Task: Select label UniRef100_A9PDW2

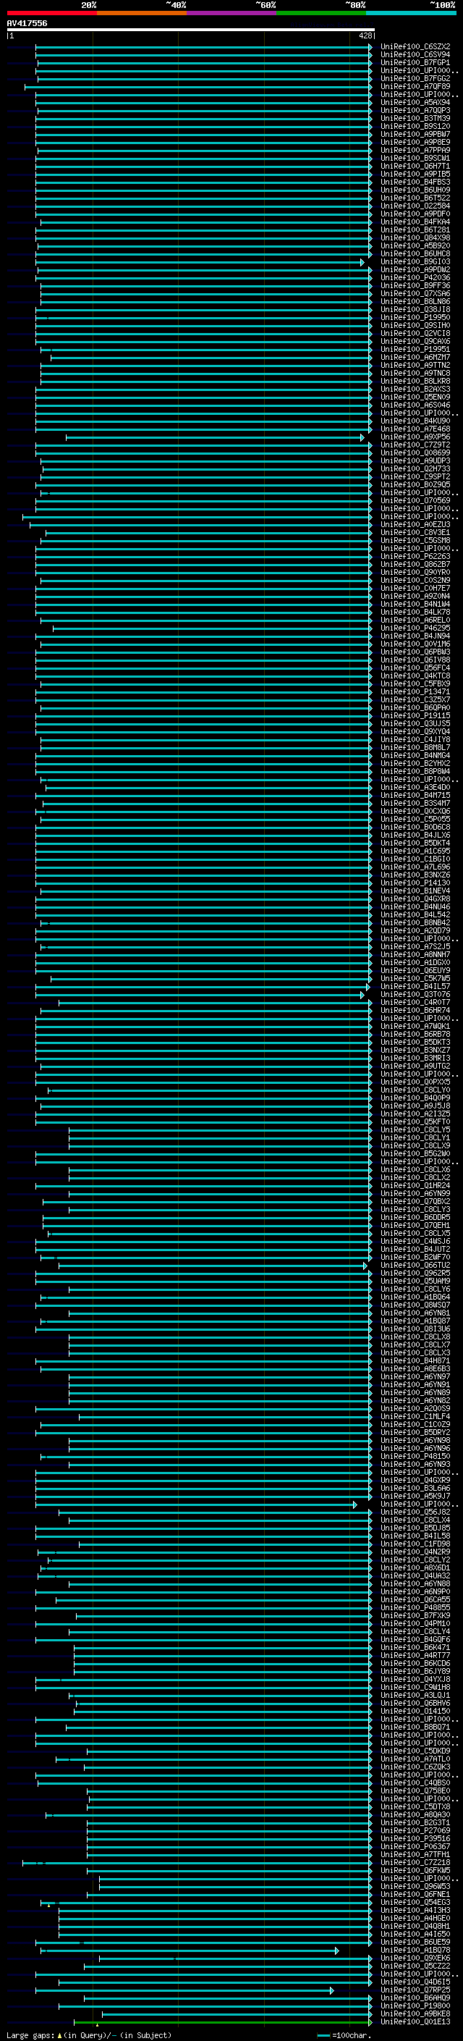Action: pyautogui.click(x=415, y=269)
